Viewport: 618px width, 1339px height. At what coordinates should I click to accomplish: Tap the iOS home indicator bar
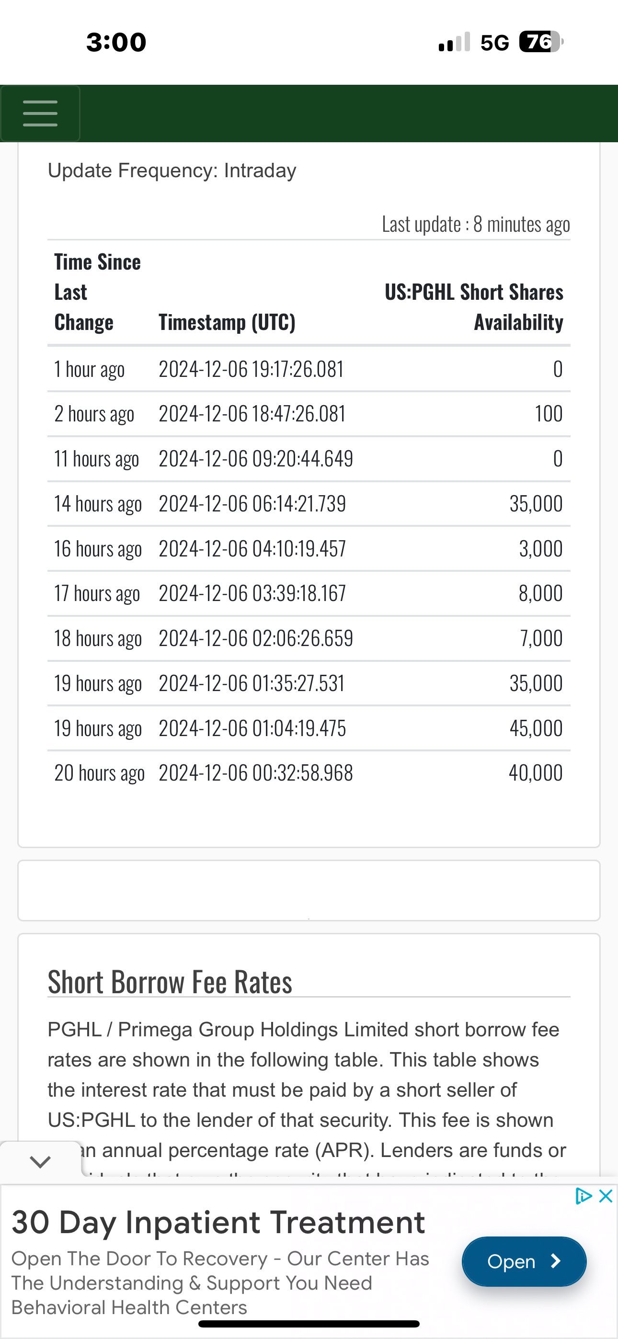[x=309, y=1324]
